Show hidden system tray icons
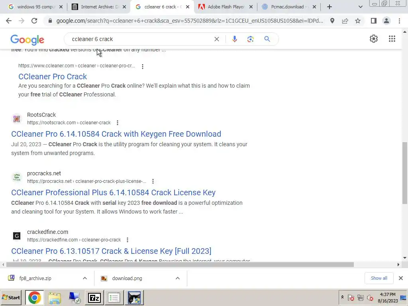This screenshot has height=306, width=408. pyautogui.click(x=342, y=297)
